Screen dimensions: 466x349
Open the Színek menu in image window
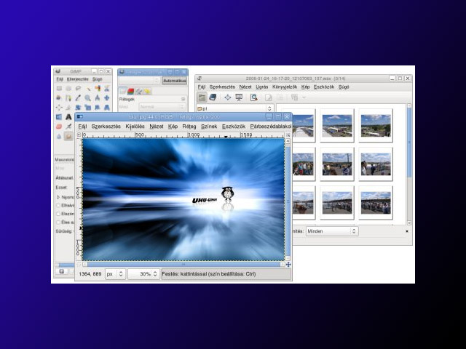[209, 126]
